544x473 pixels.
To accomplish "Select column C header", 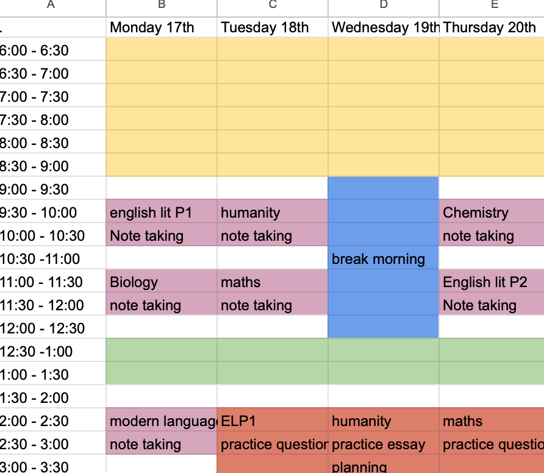I will tap(273, 6).
